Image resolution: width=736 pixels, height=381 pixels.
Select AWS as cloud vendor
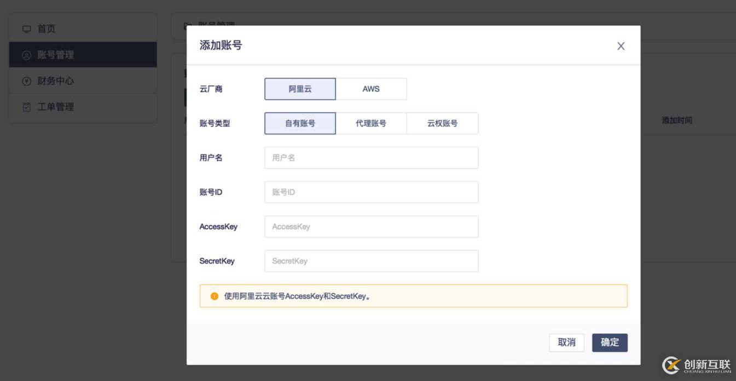click(x=371, y=89)
